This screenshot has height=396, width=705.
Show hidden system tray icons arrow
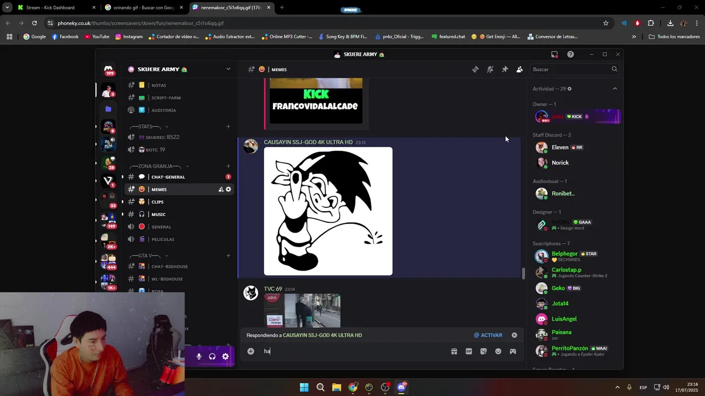617,387
